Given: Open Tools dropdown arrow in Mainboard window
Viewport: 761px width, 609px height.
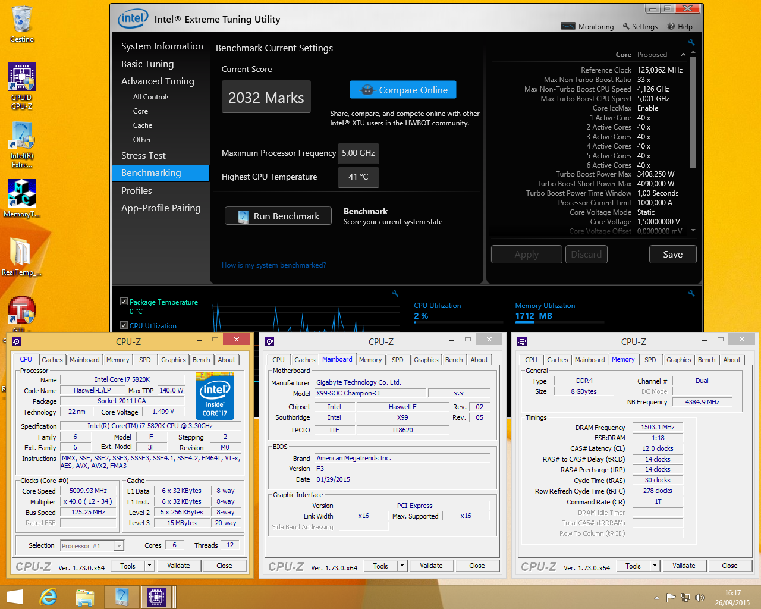Looking at the screenshot, I should [x=402, y=566].
